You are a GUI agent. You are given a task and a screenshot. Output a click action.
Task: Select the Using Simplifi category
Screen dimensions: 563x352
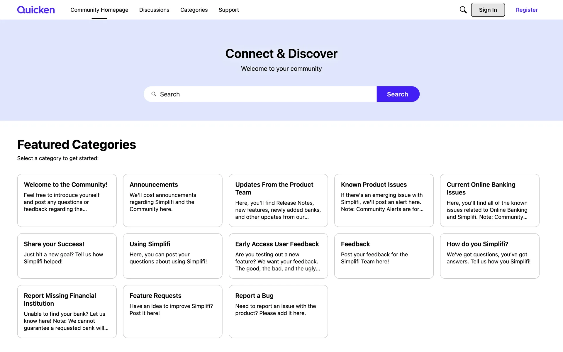pos(172,256)
